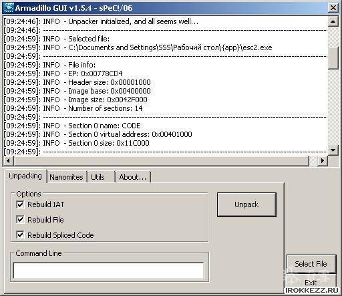Click the 'Section 0 size: 0x11C000' line
Viewport: 342px width, 296px height.
point(76,143)
